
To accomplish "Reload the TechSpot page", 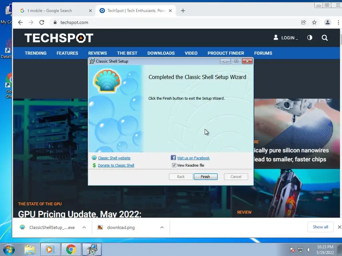I will (x=42, y=22).
